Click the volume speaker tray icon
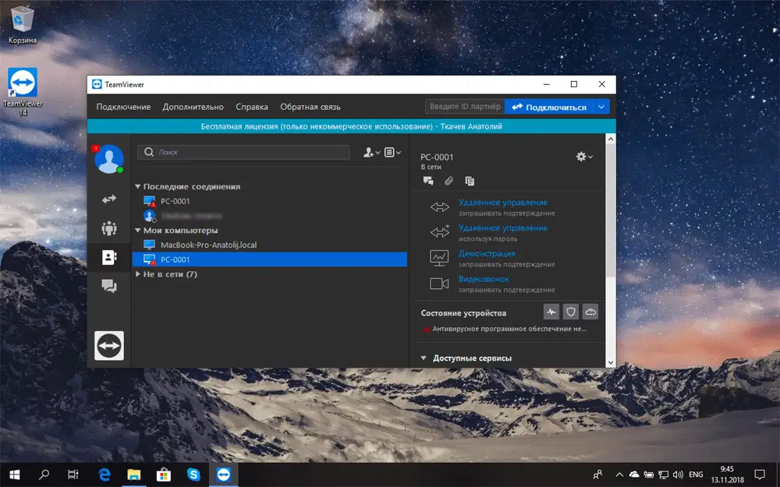780x487 pixels. 678,475
